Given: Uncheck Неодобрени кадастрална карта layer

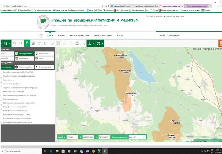Looking at the screenshot, I should click(x=1, y=95).
